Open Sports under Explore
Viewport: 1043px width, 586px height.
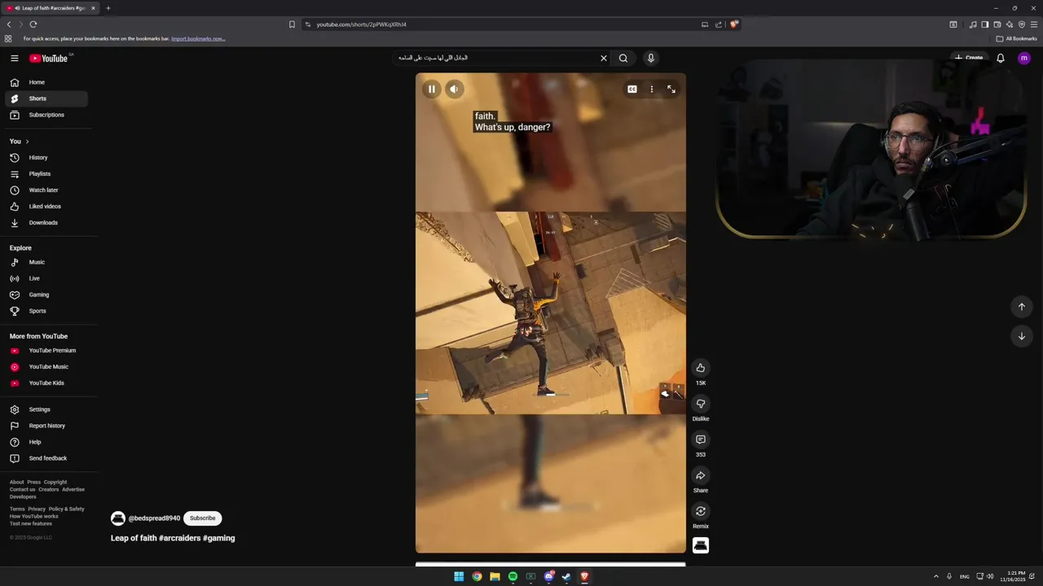pyautogui.click(x=46, y=311)
